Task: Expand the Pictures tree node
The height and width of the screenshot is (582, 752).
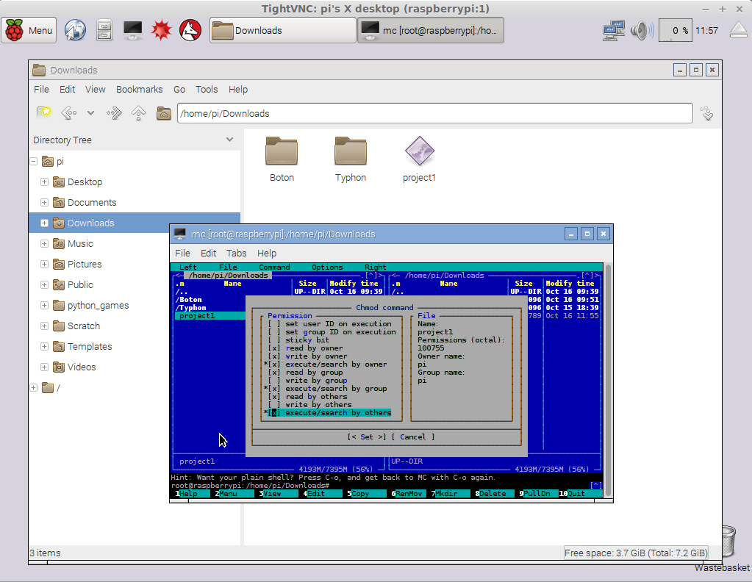Action: [44, 264]
